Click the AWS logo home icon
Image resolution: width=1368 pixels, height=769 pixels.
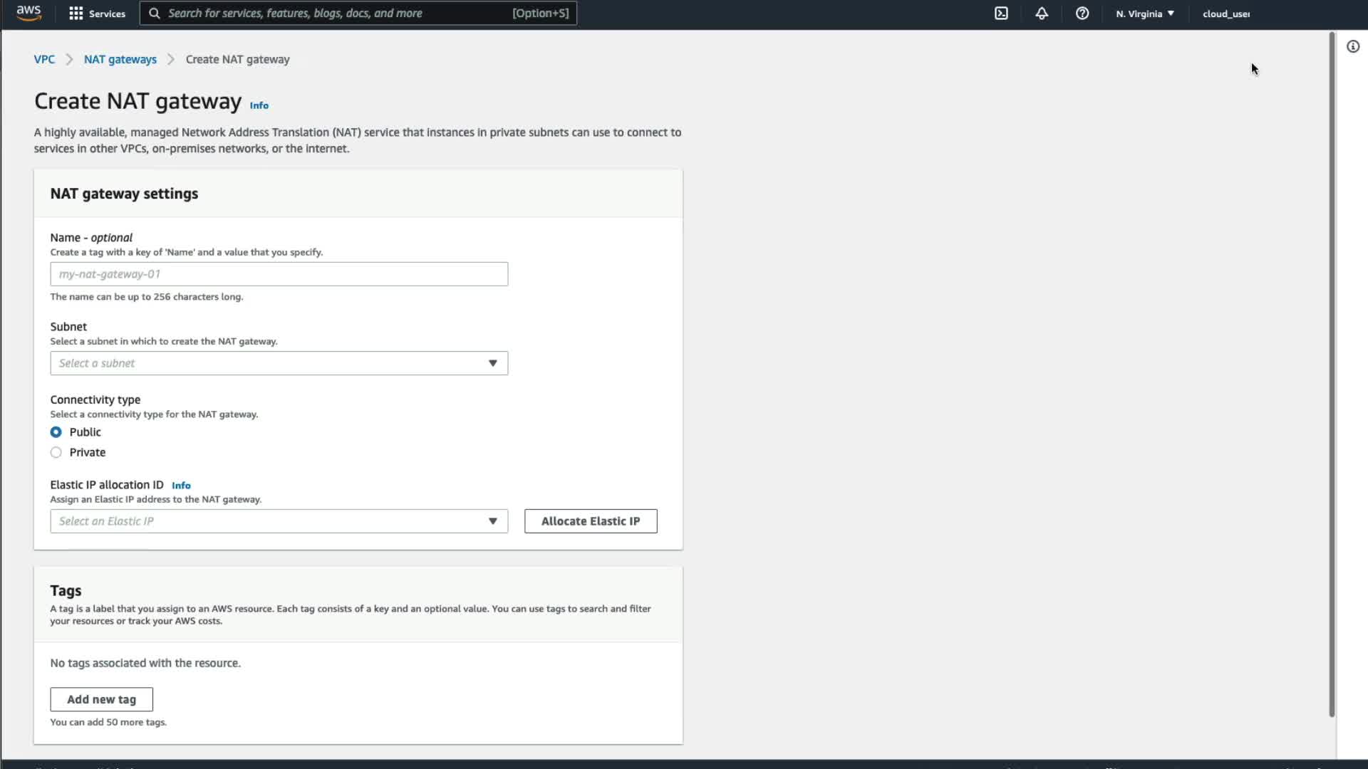(28, 13)
